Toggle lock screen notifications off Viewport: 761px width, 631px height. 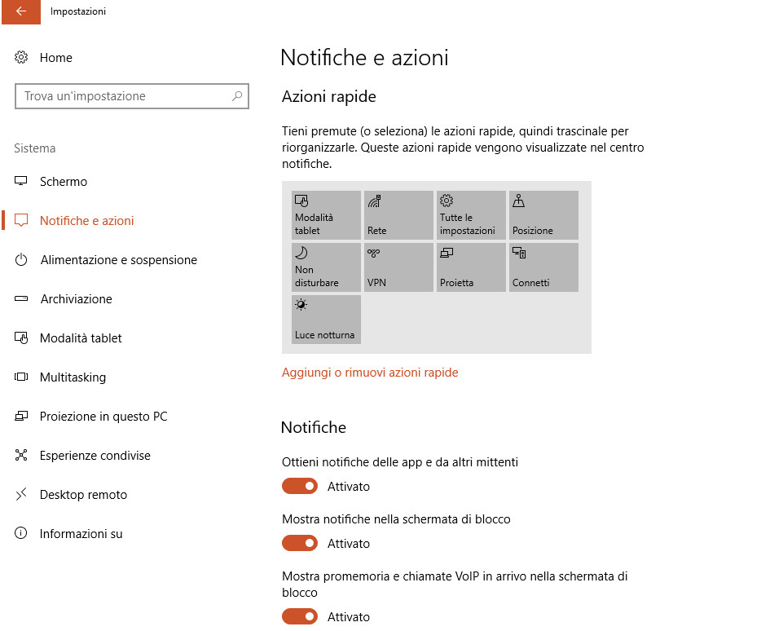tap(299, 544)
